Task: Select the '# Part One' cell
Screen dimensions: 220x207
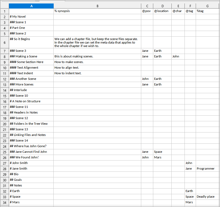Action: 31,28
